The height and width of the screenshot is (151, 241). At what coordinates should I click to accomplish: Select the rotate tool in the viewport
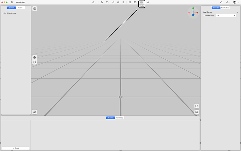point(35,62)
